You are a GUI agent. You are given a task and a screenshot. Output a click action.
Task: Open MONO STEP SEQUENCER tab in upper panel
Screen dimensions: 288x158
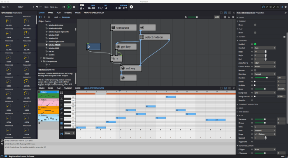(x=94, y=13)
